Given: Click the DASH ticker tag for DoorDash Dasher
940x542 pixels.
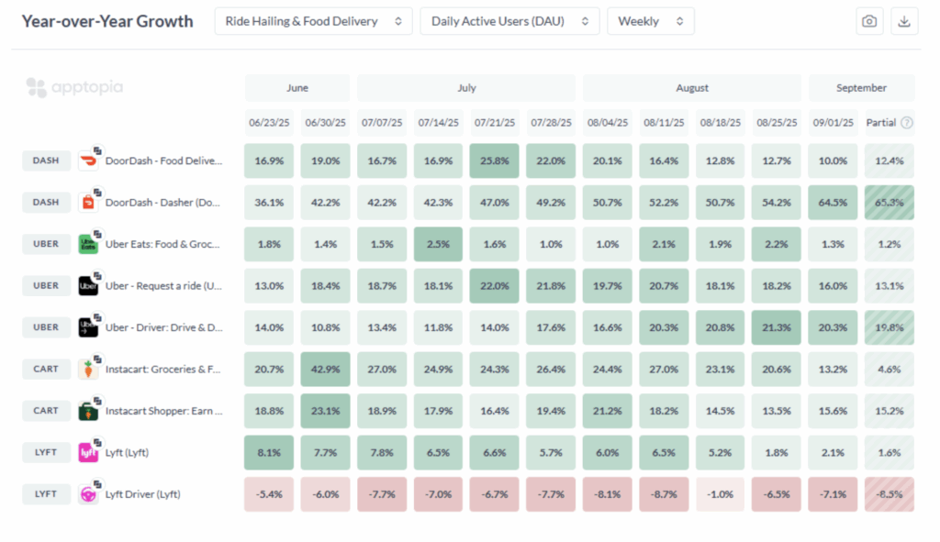Looking at the screenshot, I should 46,202.
